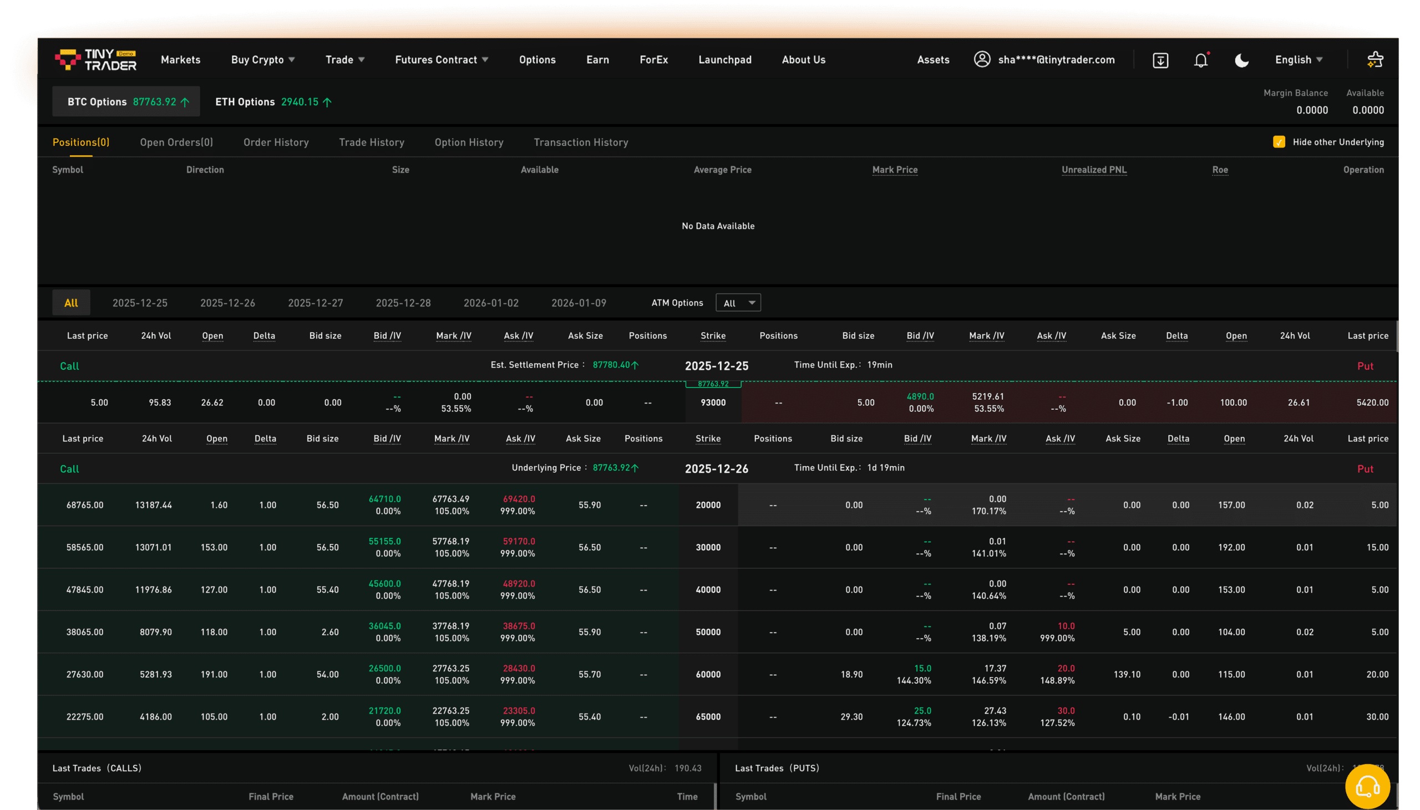Open the Launchpad menu item
The image size is (1420, 810).
(724, 59)
